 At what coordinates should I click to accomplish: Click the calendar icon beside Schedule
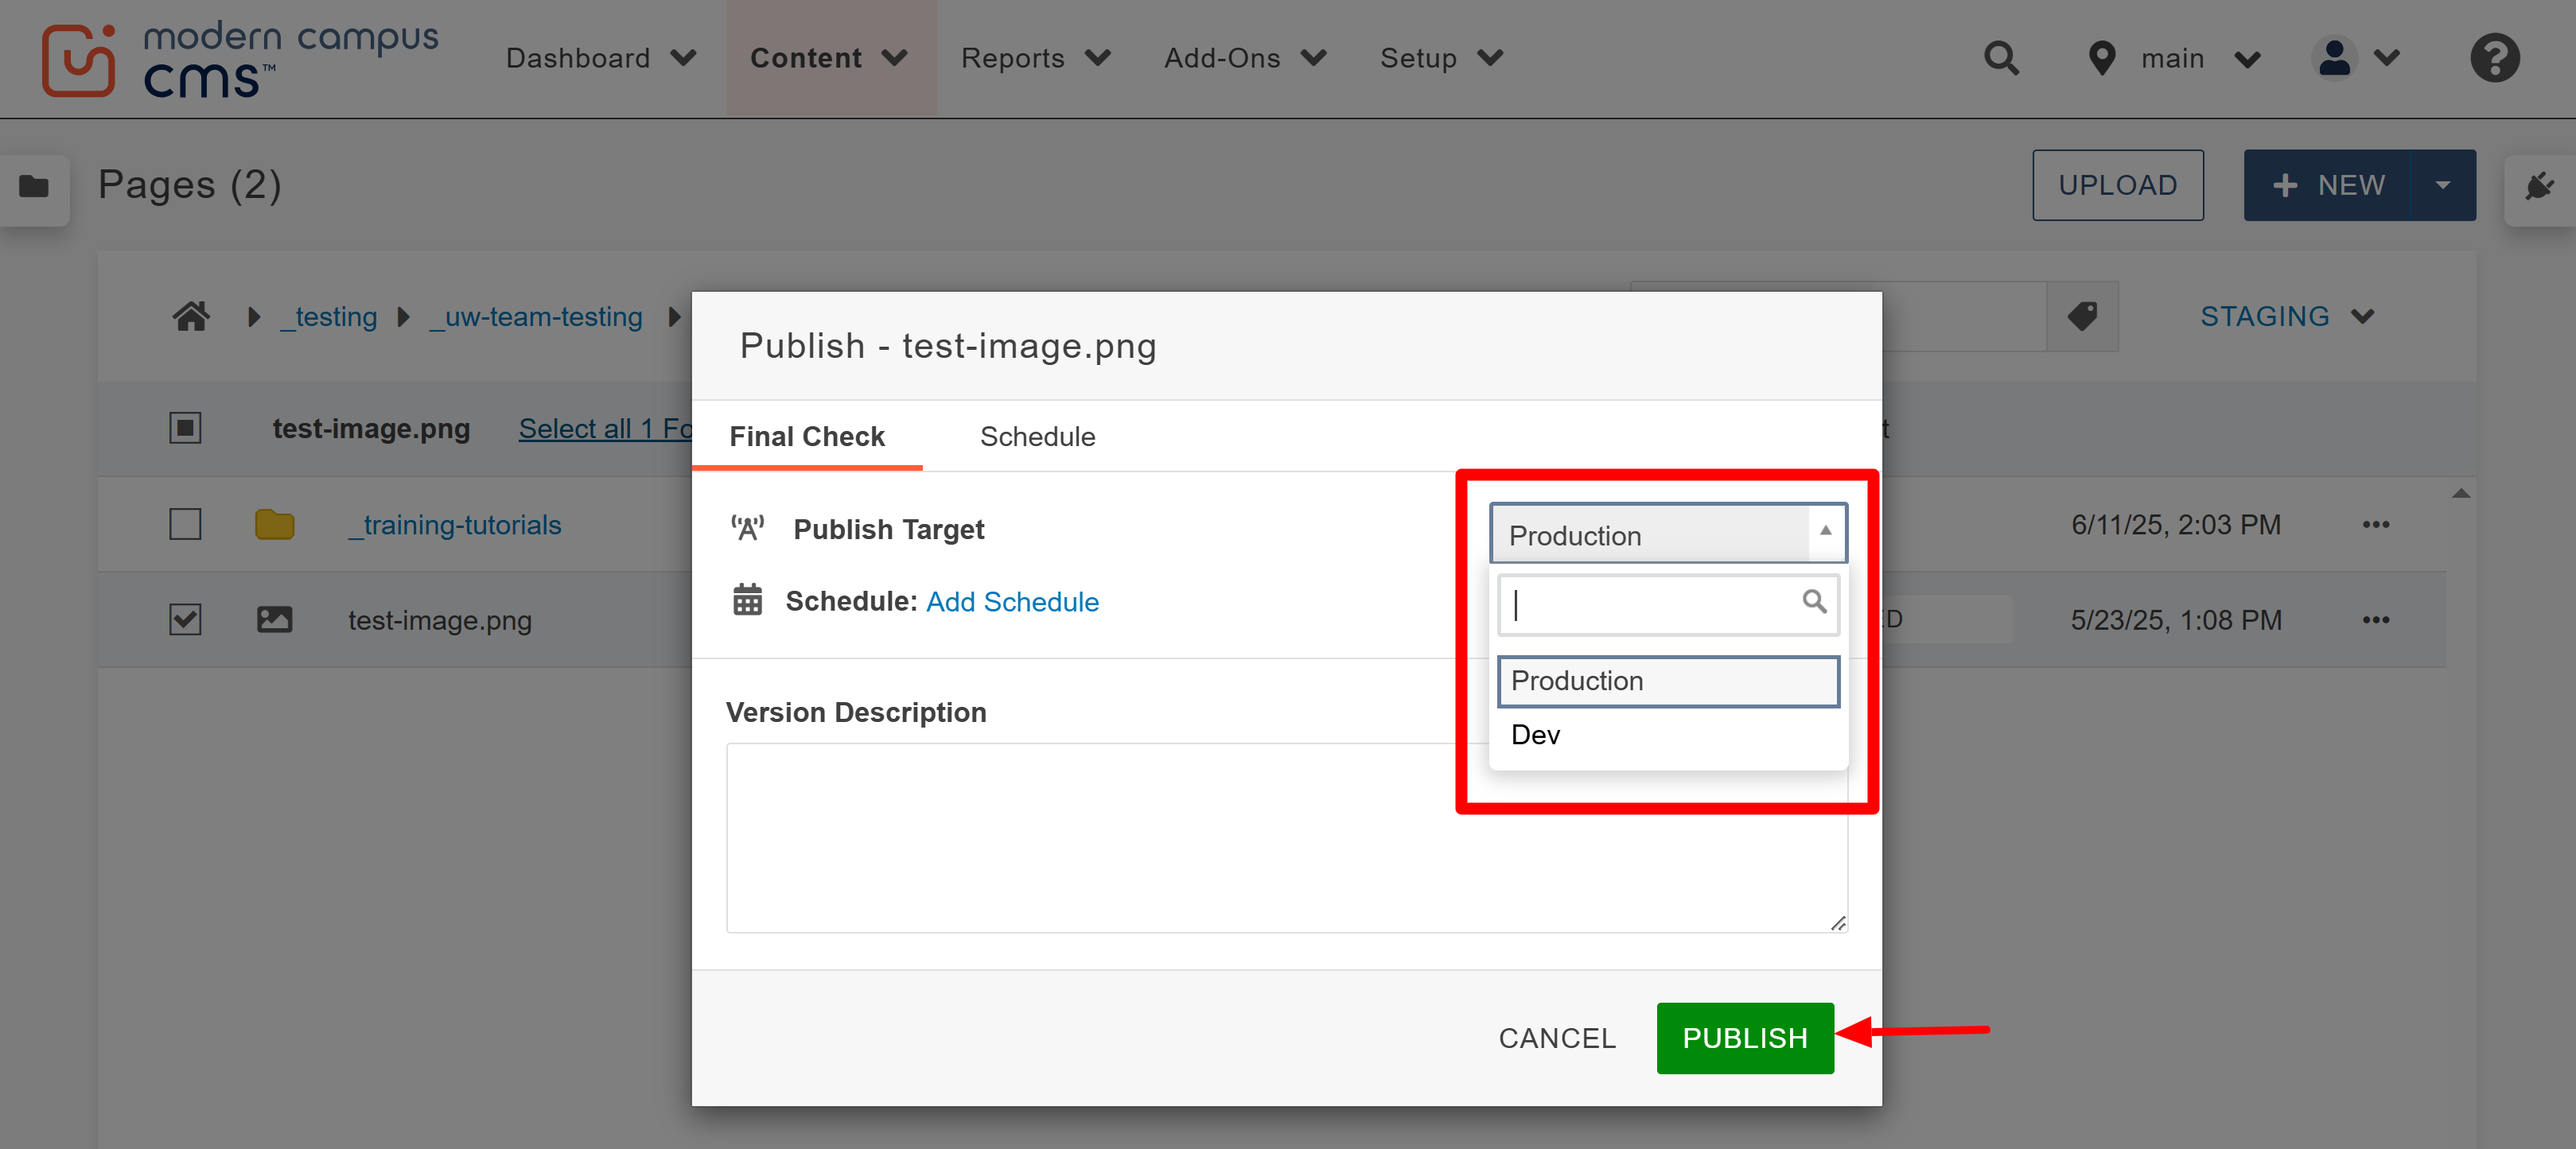click(x=746, y=600)
